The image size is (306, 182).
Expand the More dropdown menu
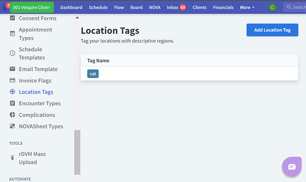click(247, 7)
